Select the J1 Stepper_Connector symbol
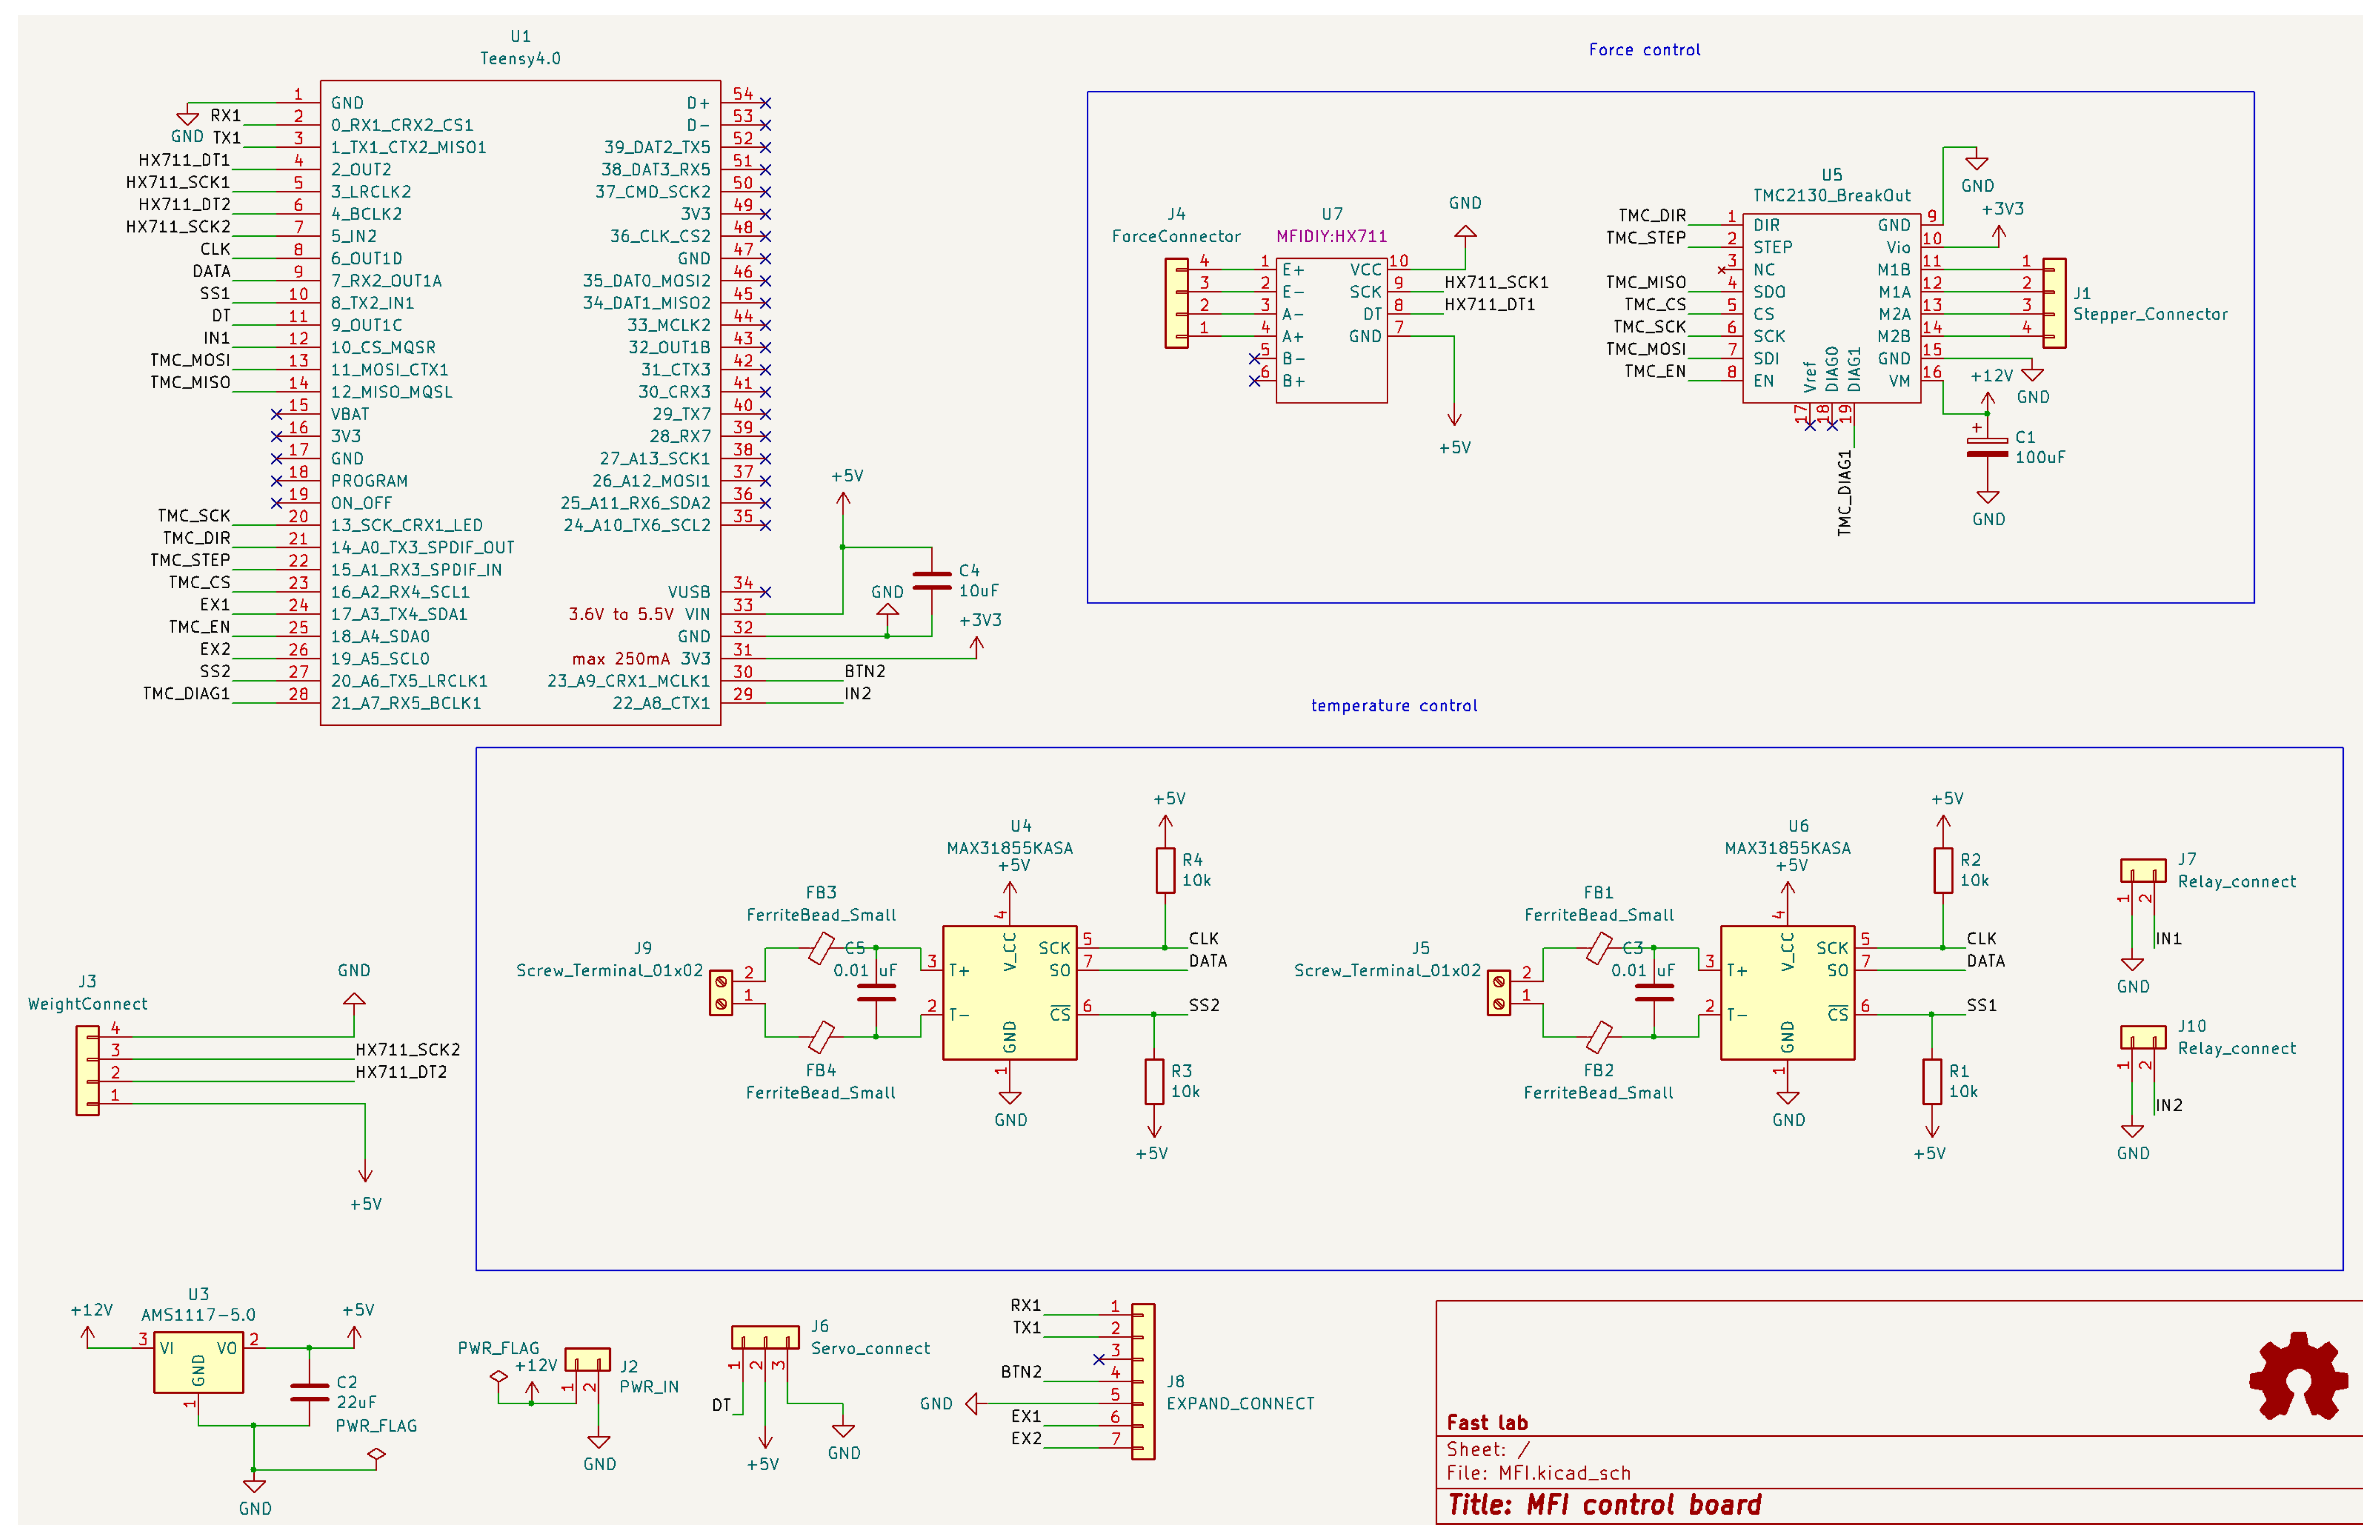Screen dimensions: 2380x1540 2054,303
